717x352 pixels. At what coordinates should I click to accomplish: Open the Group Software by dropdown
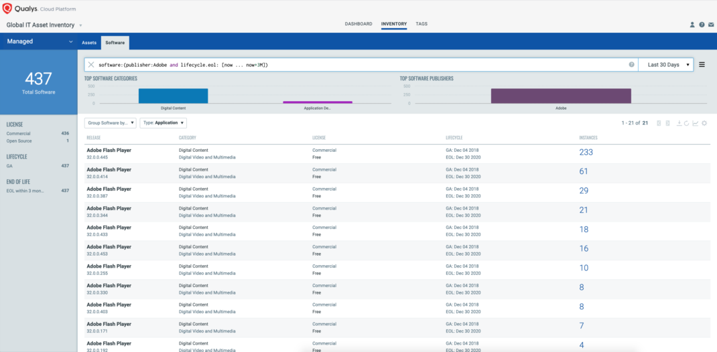[111, 123]
